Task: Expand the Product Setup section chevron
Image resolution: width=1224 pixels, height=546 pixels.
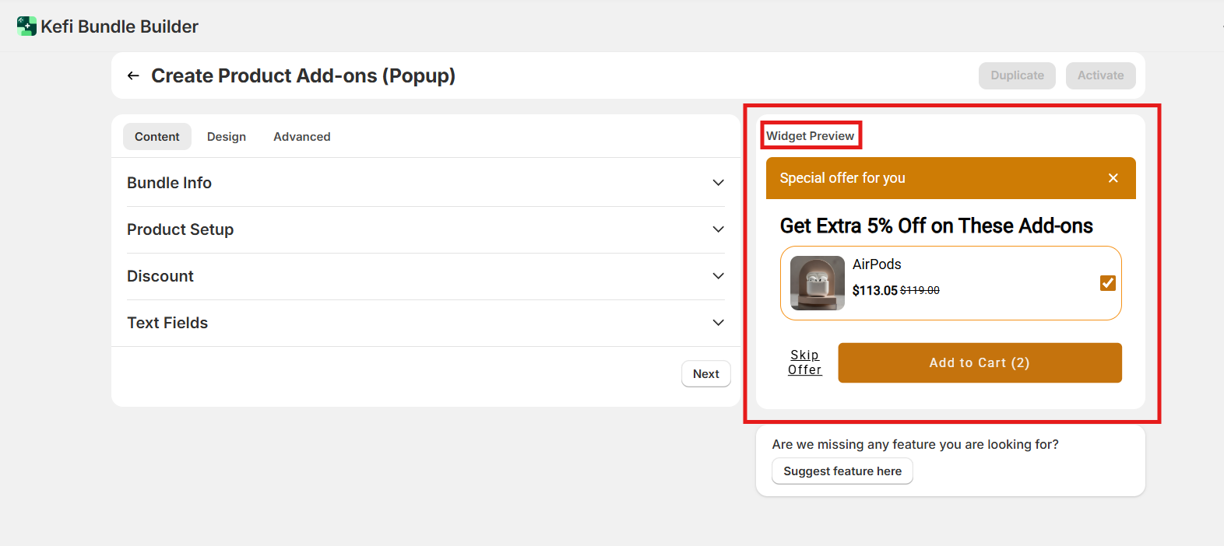Action: tap(718, 229)
